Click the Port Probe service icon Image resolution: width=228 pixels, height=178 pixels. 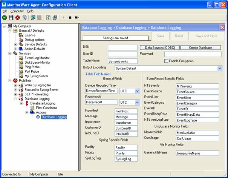click(x=21, y=71)
